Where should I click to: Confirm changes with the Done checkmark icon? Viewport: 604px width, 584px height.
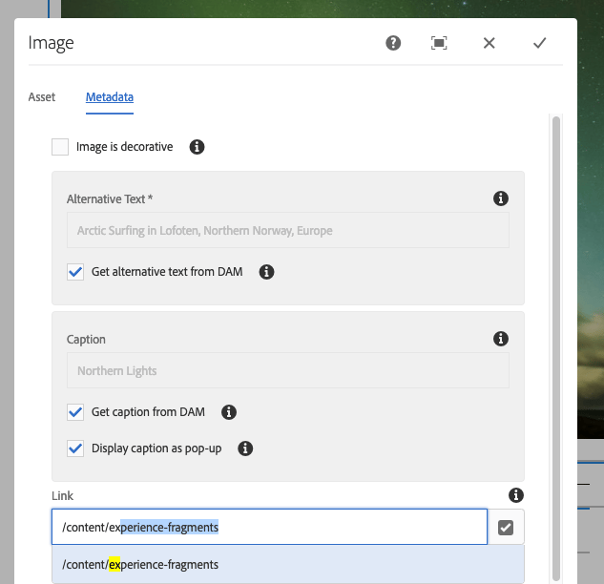click(539, 43)
